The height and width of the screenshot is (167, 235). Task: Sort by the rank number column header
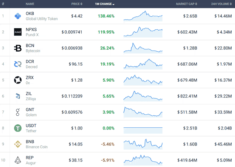pos(3,4)
